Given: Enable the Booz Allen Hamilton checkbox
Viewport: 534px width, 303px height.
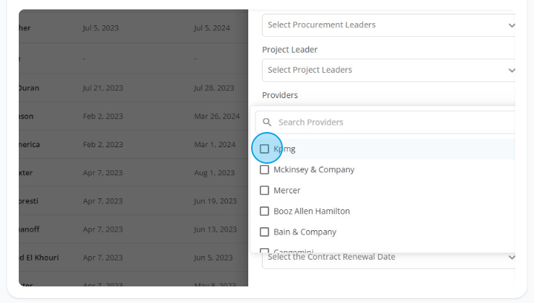Looking at the screenshot, I should click(x=264, y=211).
